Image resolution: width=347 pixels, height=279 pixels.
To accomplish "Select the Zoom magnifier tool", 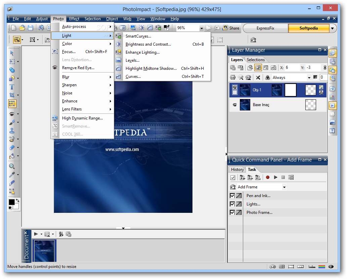I will 12,166.
